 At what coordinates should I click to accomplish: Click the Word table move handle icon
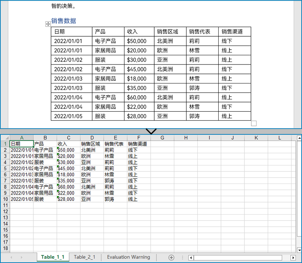(x=48, y=24)
